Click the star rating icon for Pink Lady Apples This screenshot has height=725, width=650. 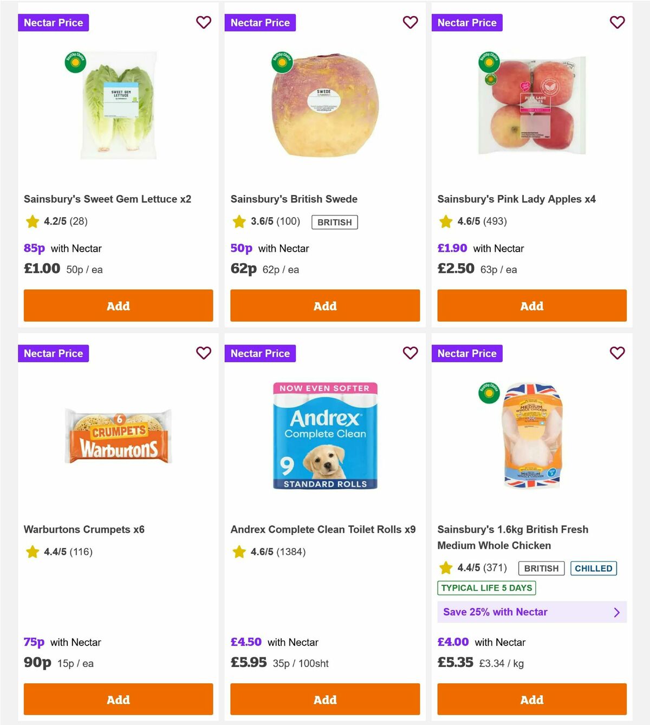coord(446,221)
